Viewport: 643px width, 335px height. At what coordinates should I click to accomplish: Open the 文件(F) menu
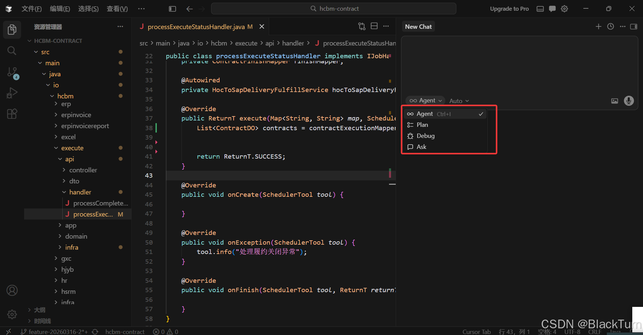click(31, 9)
